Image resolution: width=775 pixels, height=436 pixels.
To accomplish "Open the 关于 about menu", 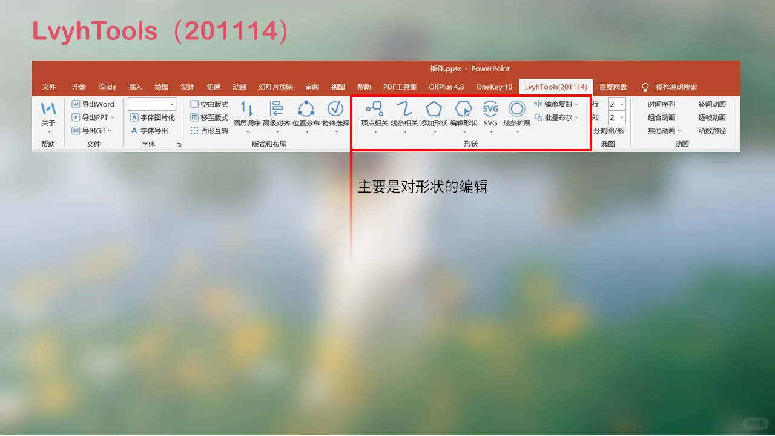I will point(48,116).
